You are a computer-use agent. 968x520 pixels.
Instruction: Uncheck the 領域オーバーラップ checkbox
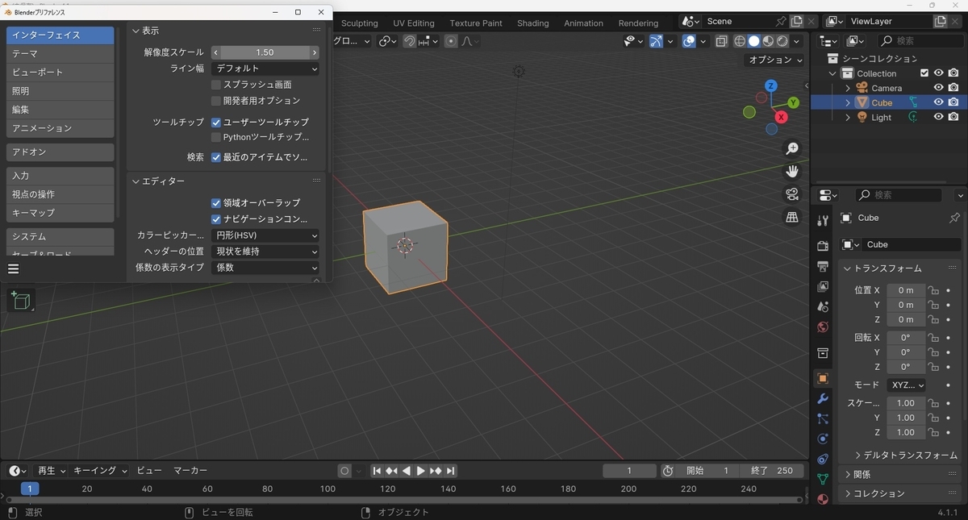click(216, 203)
